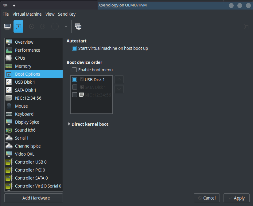The width and height of the screenshot is (253, 206).
Task: Open NIC :12:34:56 in sidebar
Action: tap(33, 98)
